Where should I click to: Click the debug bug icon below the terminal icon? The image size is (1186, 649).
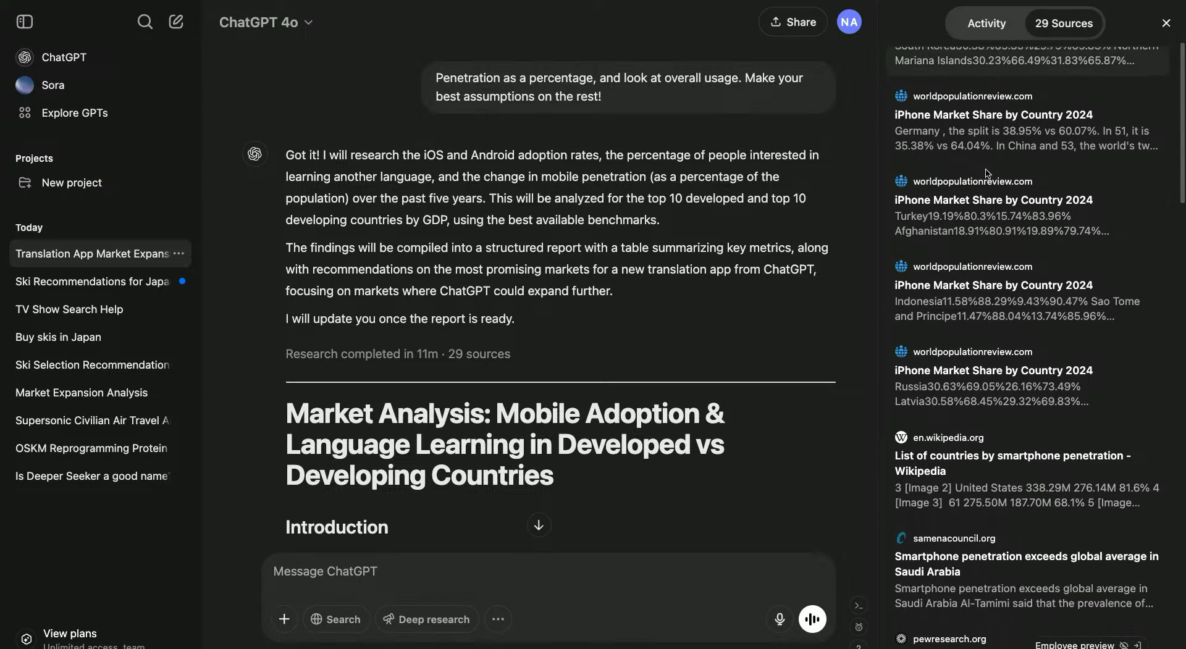pos(859,627)
